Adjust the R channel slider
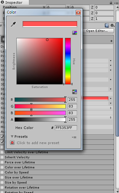The height and width of the screenshot is (193, 119). click(x=40, y=100)
